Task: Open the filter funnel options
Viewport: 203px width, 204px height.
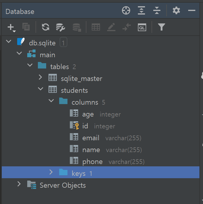Action: 162,27
